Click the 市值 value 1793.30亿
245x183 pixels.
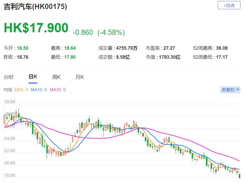coord(170,57)
